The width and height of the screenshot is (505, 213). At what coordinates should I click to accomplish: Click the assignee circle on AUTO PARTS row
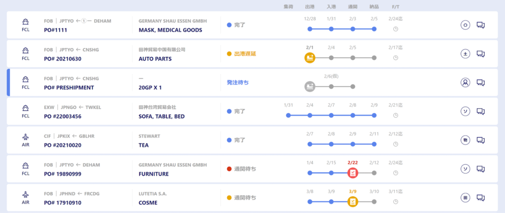[465, 54]
